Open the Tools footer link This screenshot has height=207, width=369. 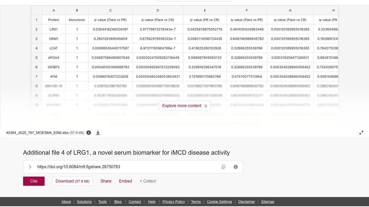point(102,202)
